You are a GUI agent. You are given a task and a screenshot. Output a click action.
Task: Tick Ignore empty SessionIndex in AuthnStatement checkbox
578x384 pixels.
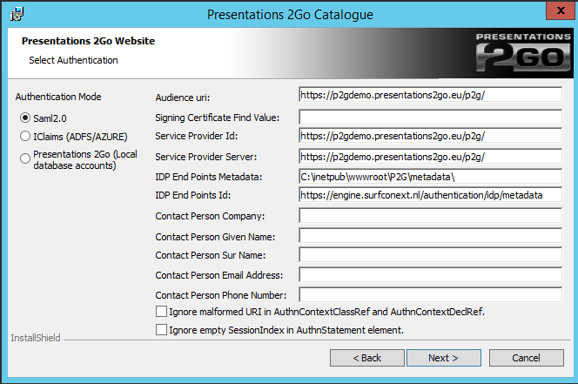(x=161, y=329)
